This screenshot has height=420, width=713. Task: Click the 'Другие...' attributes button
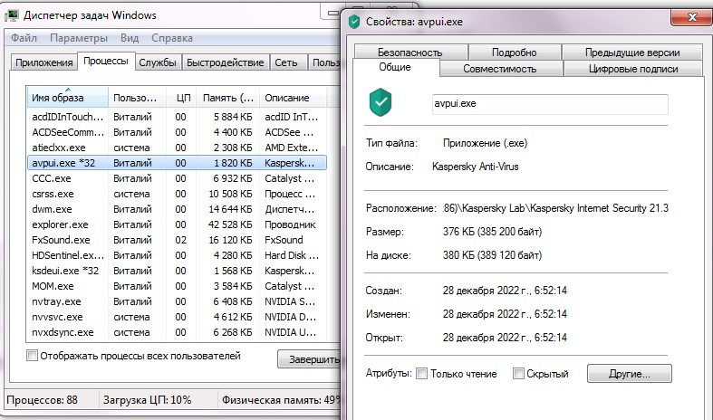point(629,373)
